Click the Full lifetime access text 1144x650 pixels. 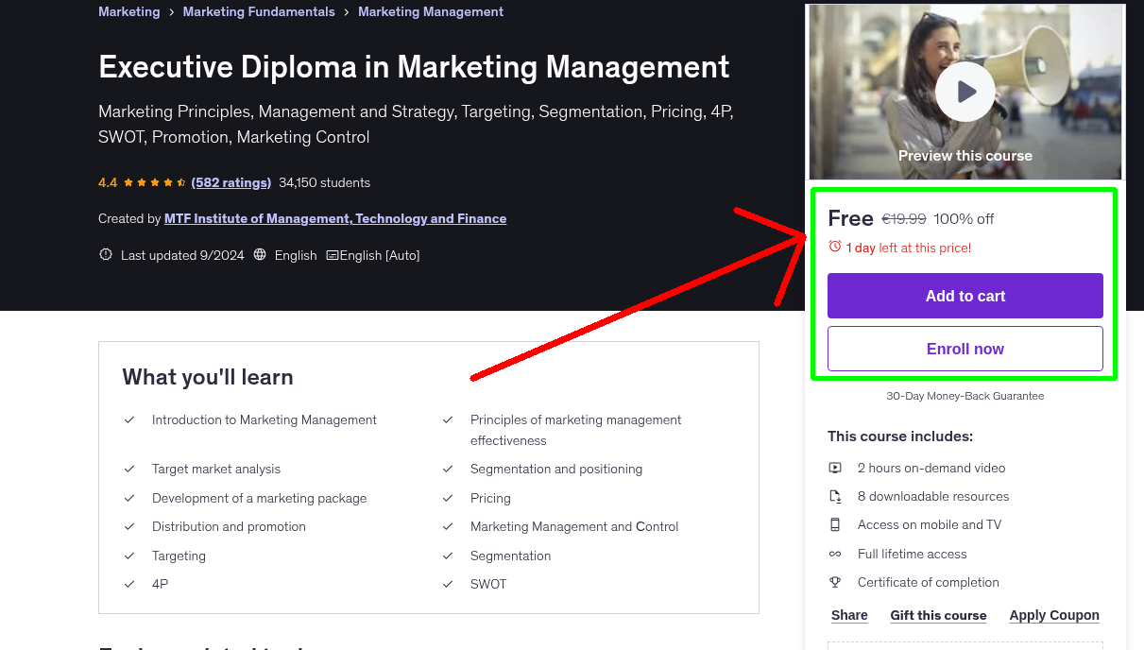913,554
